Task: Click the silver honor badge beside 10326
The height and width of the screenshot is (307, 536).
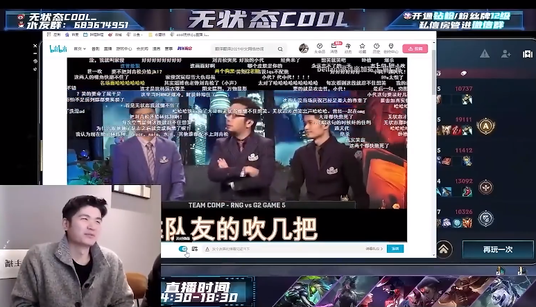Action: tap(486, 218)
